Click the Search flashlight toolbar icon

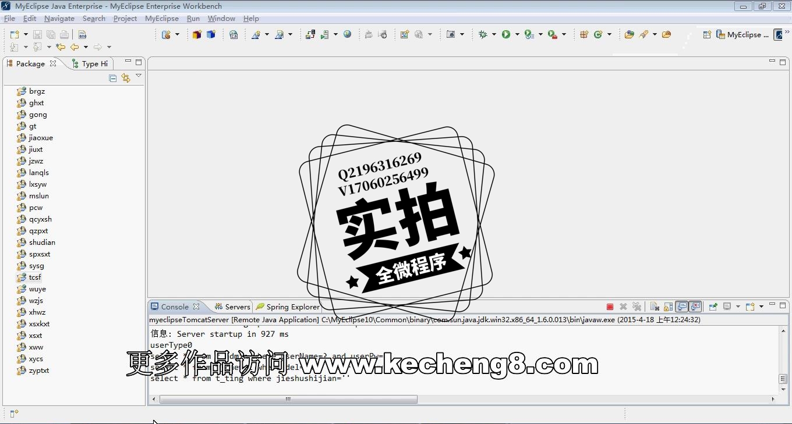pyautogui.click(x=643, y=35)
